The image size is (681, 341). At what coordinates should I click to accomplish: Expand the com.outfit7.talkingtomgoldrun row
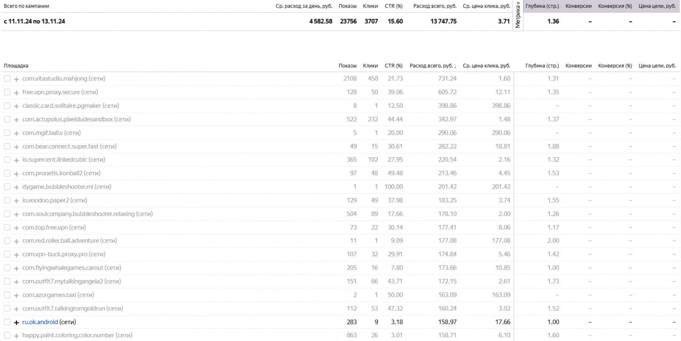[17, 309]
